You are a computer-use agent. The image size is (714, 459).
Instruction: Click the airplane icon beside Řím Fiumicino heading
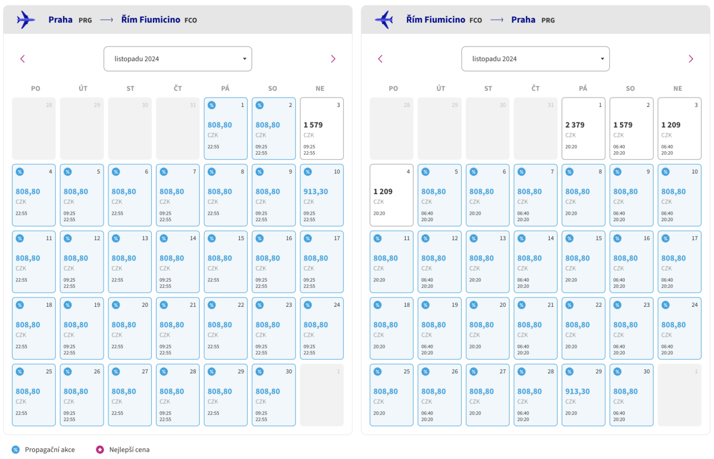384,20
